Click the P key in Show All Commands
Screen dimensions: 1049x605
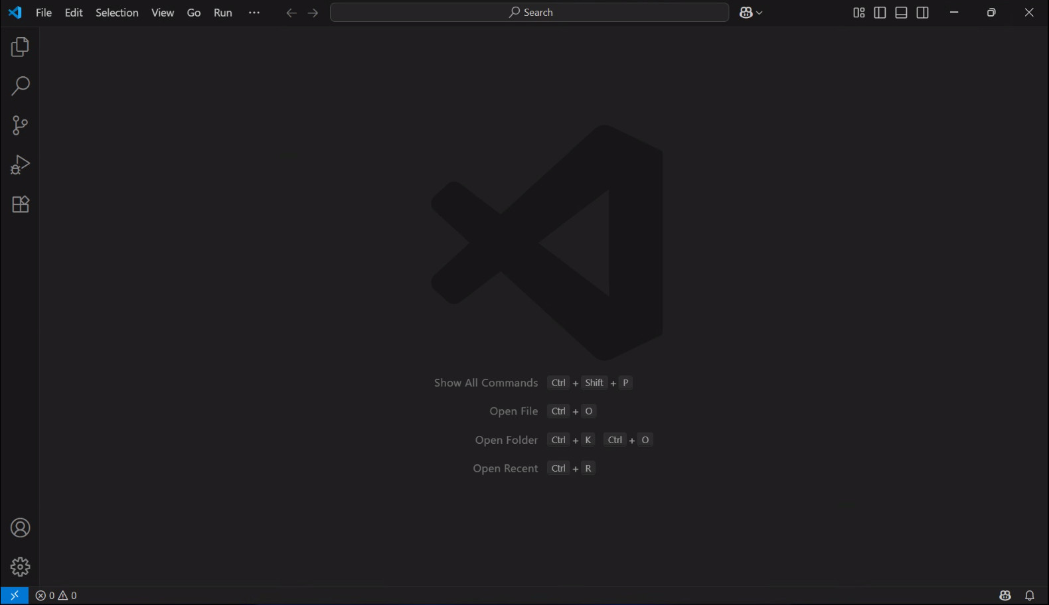[625, 383]
